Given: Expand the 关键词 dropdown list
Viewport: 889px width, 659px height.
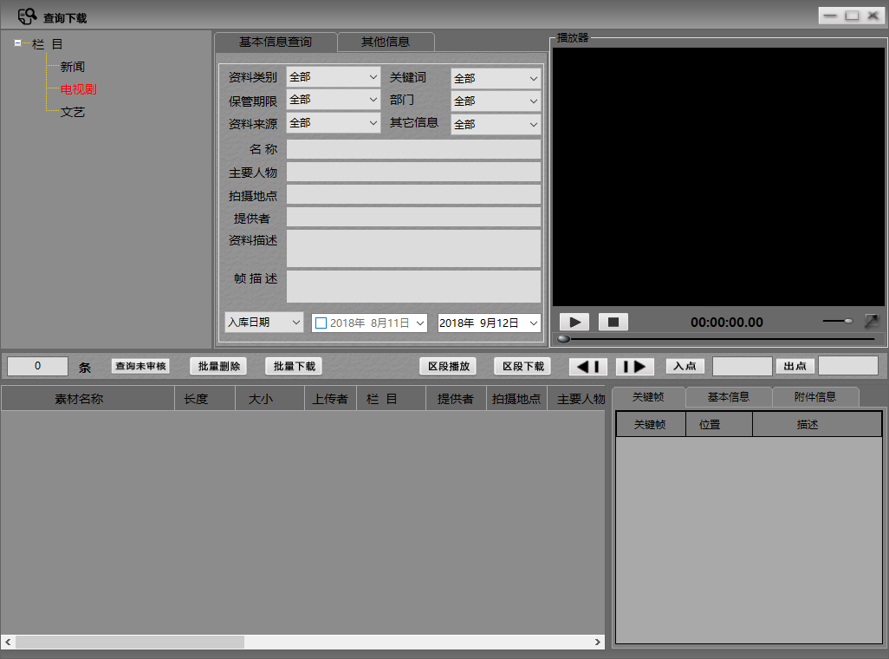Looking at the screenshot, I should click(x=496, y=78).
